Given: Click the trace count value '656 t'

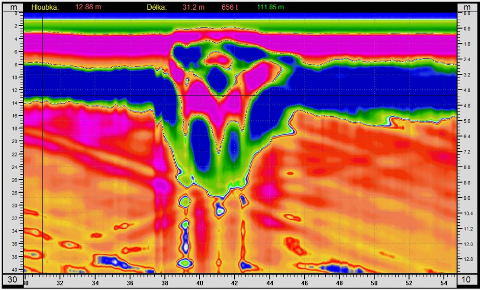Looking at the screenshot, I should (229, 7).
